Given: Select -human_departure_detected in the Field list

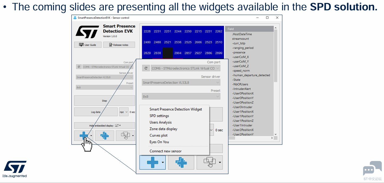Looking at the screenshot, I should click(x=251, y=75).
